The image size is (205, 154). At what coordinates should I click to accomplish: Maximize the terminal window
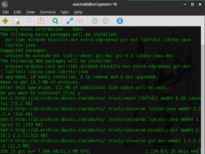193,4
